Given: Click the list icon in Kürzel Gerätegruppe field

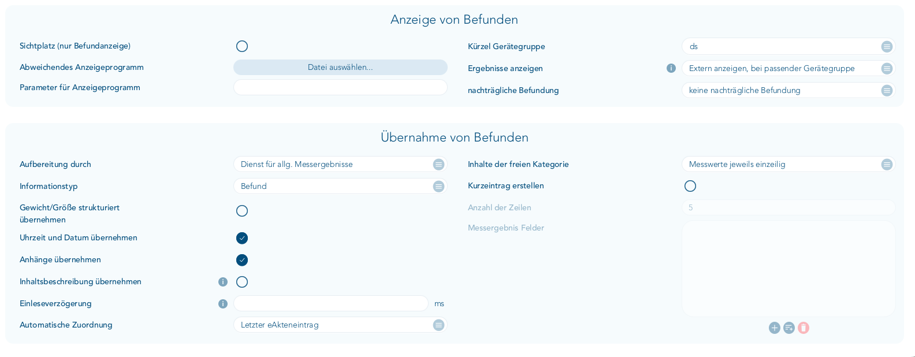Looking at the screenshot, I should tap(887, 47).
